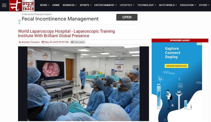This screenshot has height=122, width=211.
Task: Open the hamburger side menu
Action: [4, 5]
